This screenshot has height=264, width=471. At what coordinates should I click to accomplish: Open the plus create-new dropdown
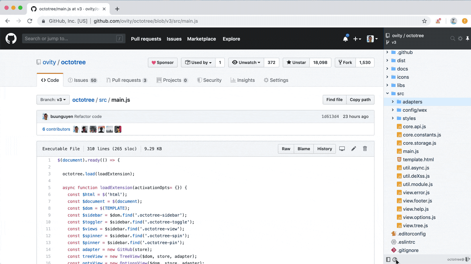pyautogui.click(x=357, y=39)
